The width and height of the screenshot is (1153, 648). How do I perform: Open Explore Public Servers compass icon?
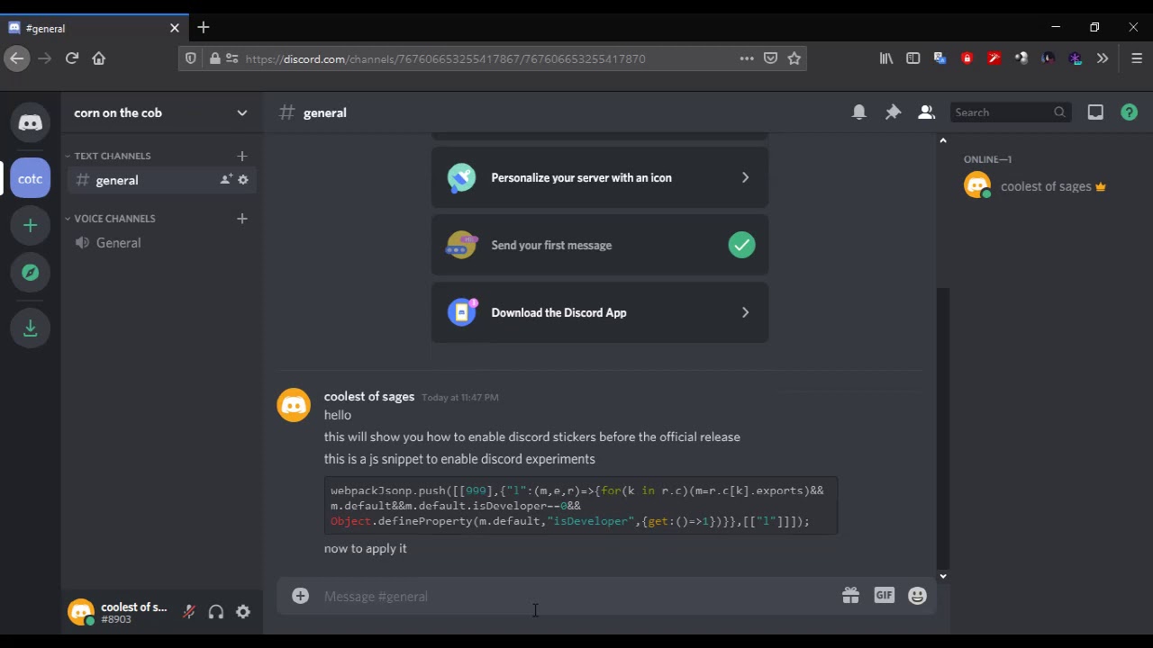pos(31,272)
